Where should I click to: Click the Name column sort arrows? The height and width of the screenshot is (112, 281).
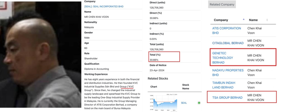[x=267, y=20]
